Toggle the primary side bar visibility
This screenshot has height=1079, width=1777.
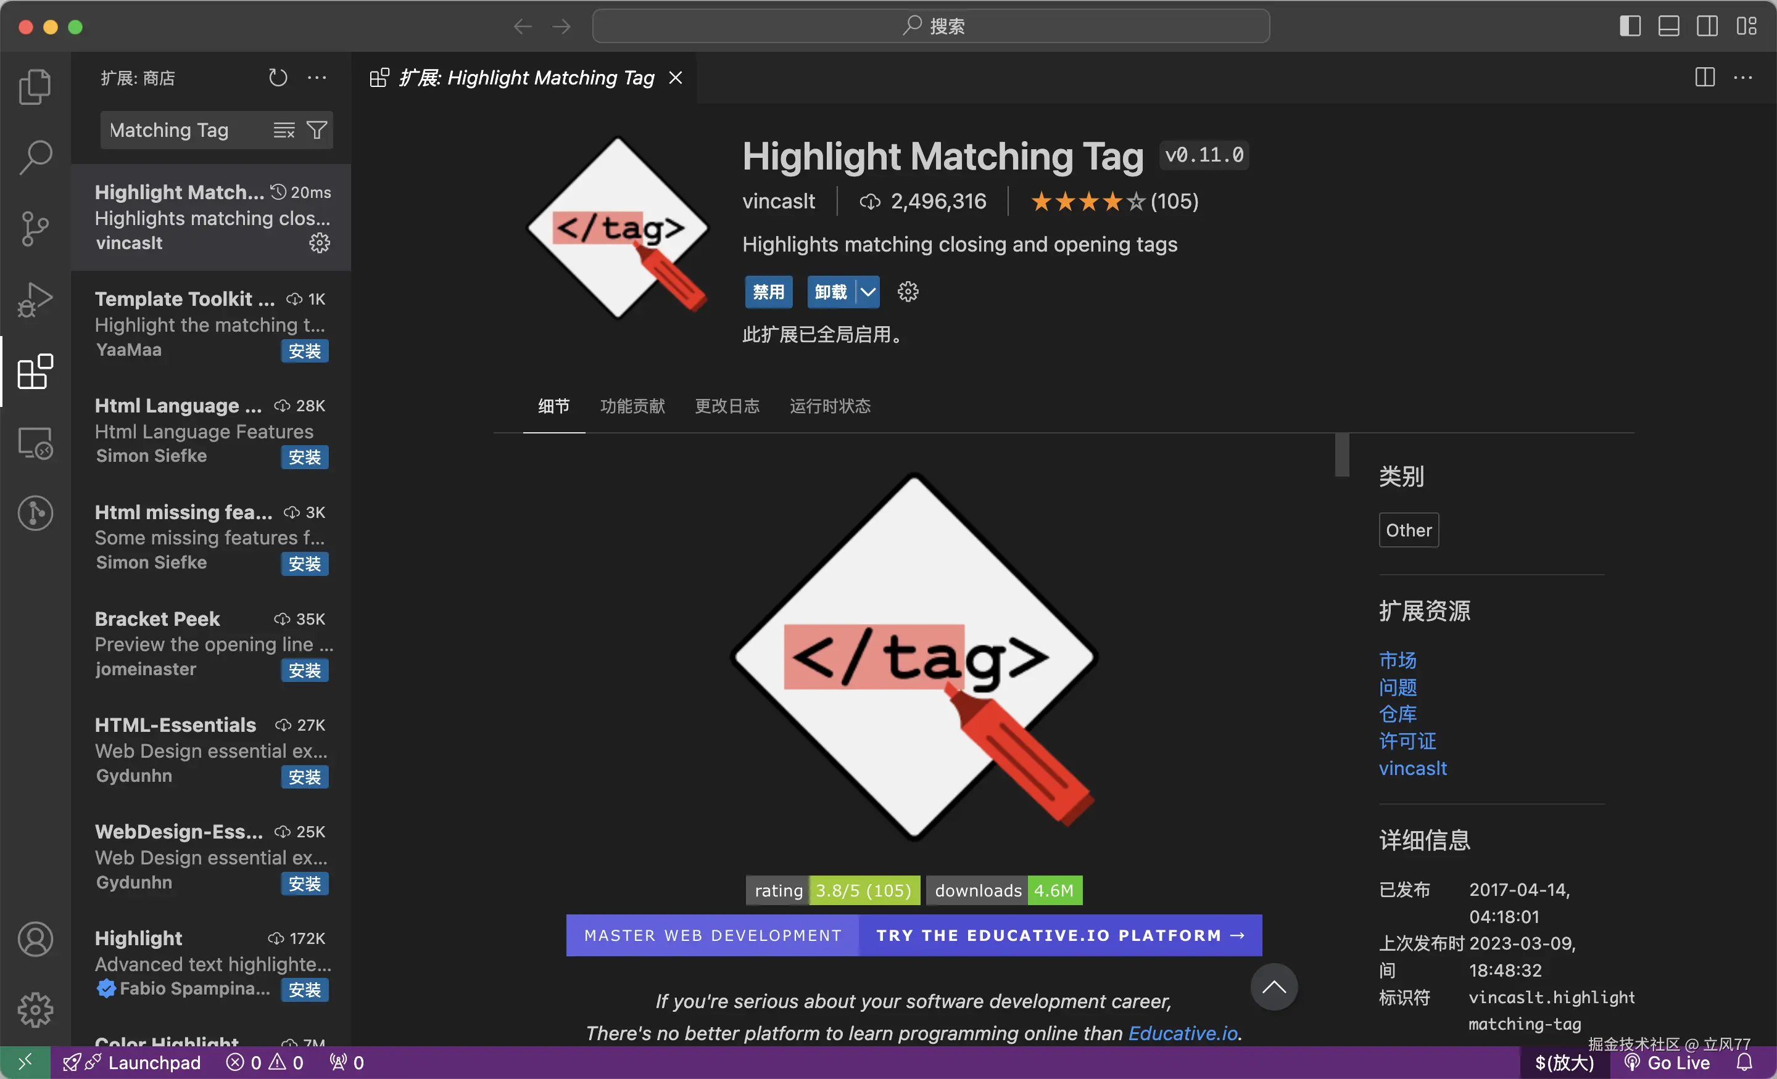pos(1630,27)
